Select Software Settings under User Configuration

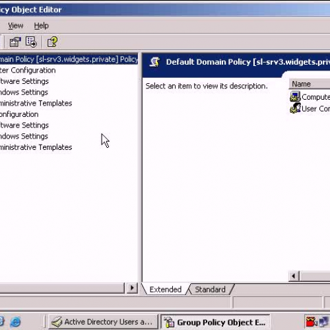pyautogui.click(x=24, y=125)
